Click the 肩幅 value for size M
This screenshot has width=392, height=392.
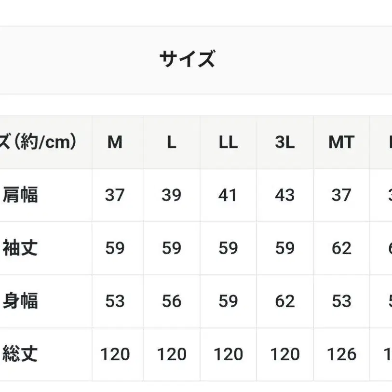[x=115, y=195]
